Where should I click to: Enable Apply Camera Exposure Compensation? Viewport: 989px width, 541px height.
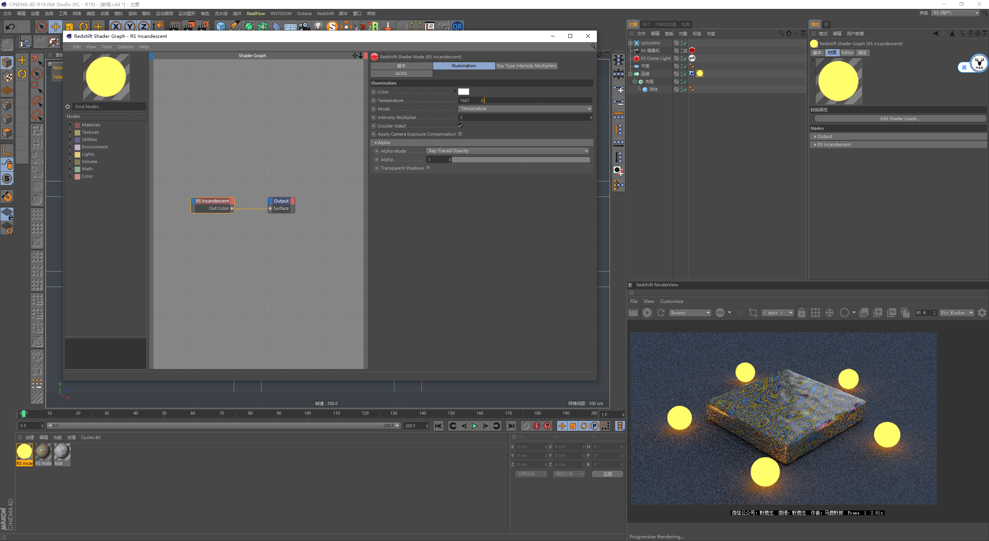[460, 134]
